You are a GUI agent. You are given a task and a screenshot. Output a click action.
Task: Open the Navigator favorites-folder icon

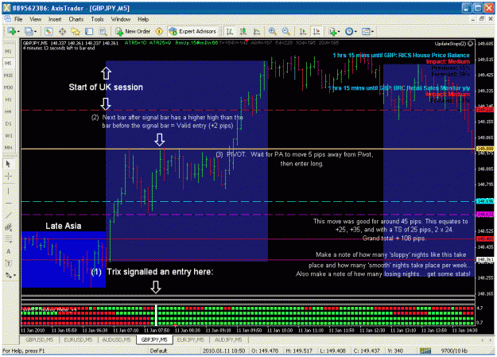click(76, 31)
